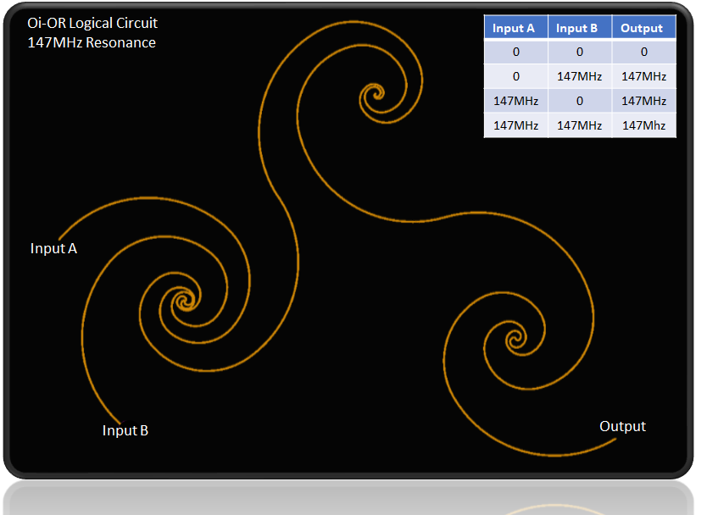Click the 'Input A' label beside the spiral
Viewport: 707px width, 515px height.
click(x=53, y=248)
